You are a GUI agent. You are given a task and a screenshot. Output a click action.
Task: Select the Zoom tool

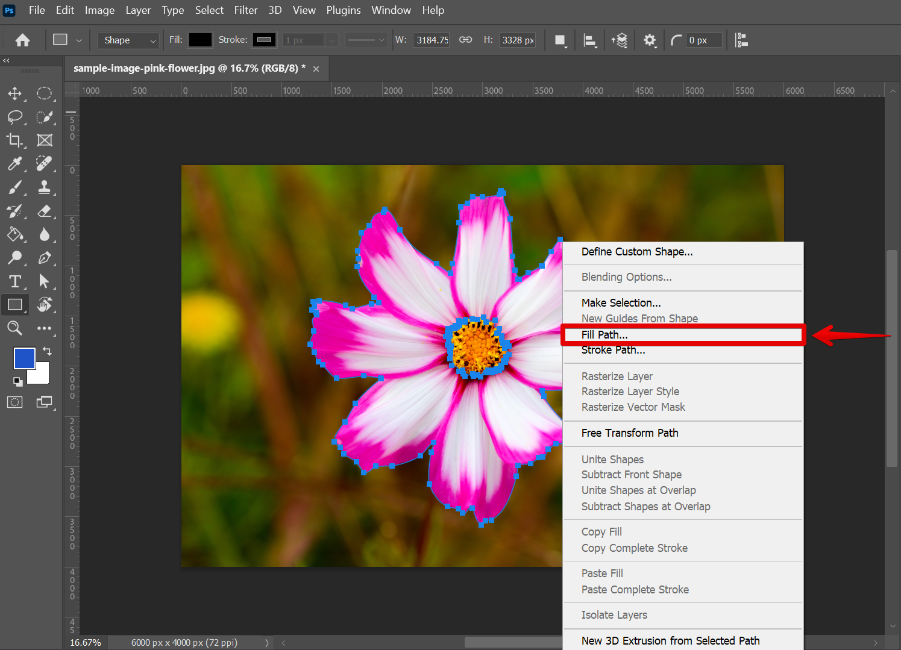(14, 328)
